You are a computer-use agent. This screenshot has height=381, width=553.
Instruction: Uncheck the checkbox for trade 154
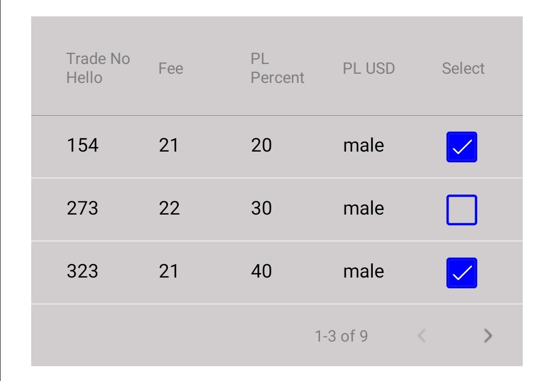point(461,147)
